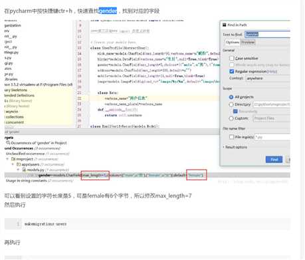Select the 'concurrent' item in project tree
The image size is (305, 260).
click(x=14, y=122)
